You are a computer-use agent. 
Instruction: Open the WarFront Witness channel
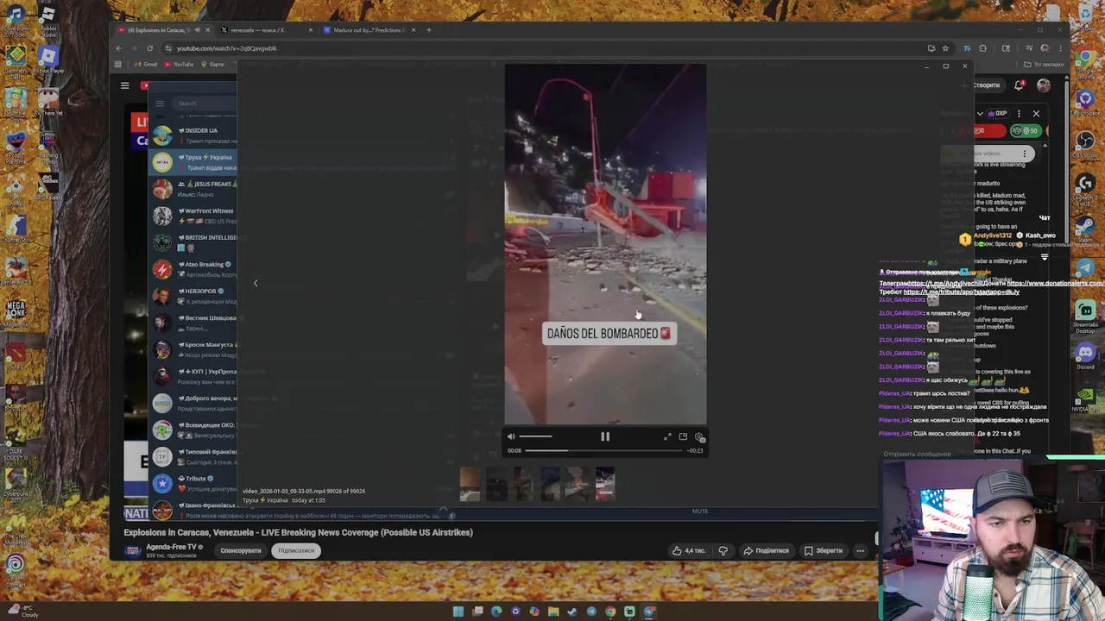[x=193, y=216]
